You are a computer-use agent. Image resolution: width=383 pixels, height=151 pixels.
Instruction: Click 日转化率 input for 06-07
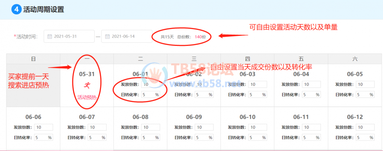click(97, 137)
